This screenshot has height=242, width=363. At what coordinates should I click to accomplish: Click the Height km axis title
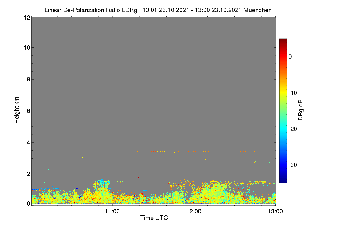17,110
